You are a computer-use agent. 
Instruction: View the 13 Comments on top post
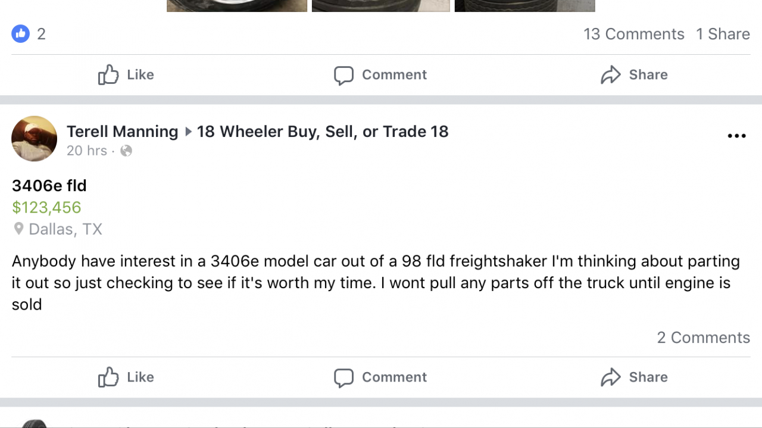point(633,34)
